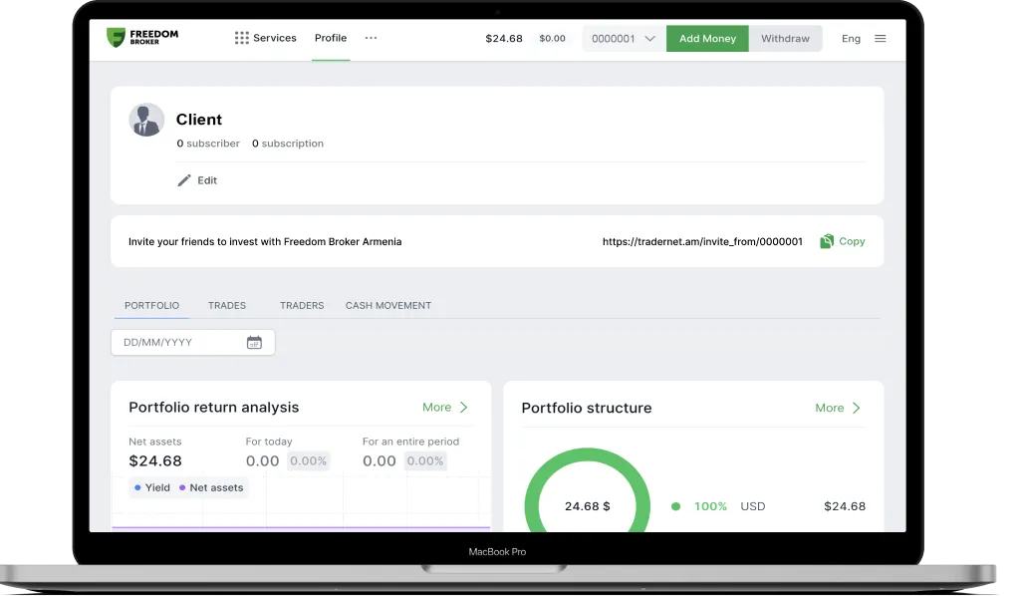Switch to the Trades tab

[x=227, y=305]
